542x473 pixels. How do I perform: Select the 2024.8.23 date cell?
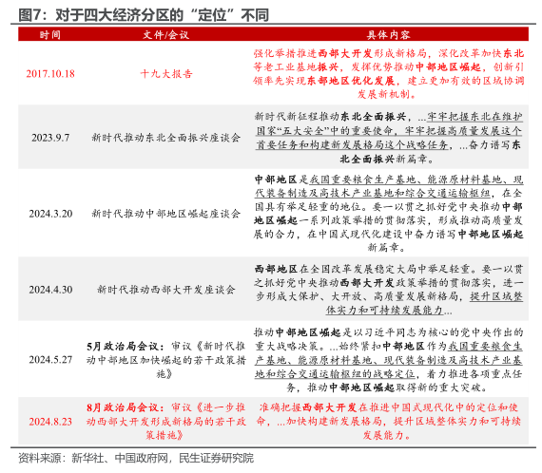point(50,422)
